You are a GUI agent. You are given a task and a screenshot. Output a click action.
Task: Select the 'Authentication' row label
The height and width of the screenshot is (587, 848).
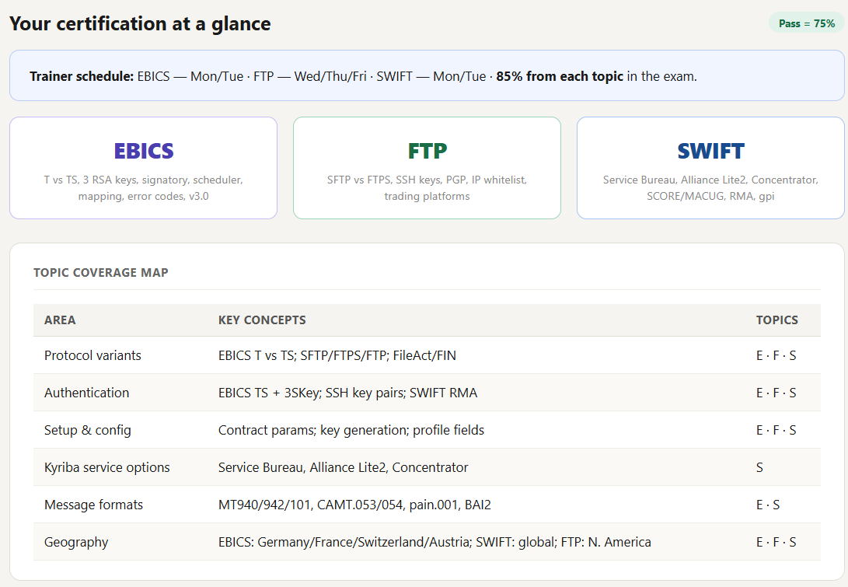pyautogui.click(x=86, y=393)
